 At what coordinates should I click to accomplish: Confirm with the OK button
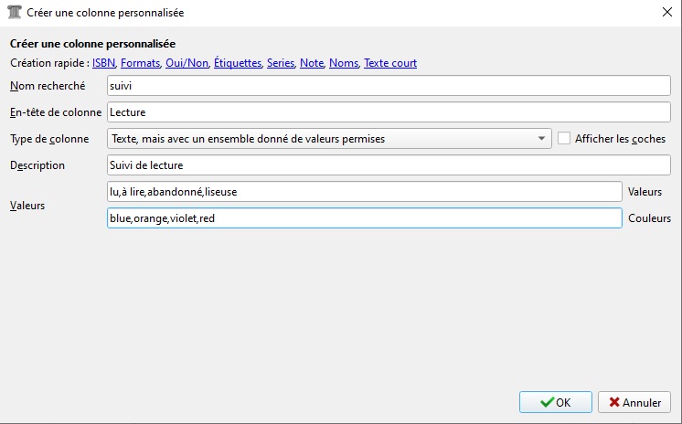click(x=555, y=402)
